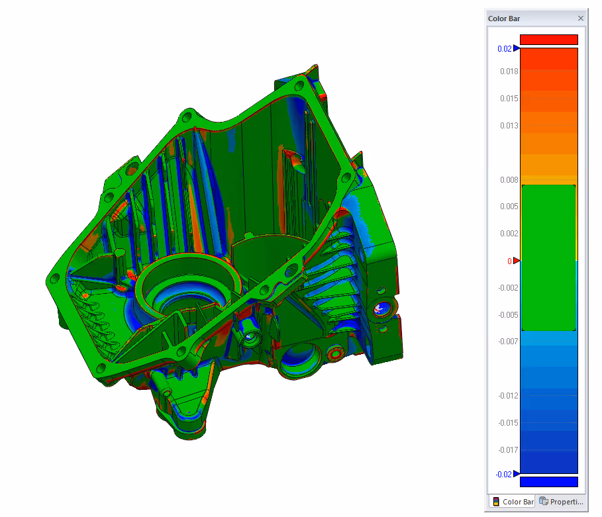Click the 0.02 upper limit value
This screenshot has height=517, width=602.
coord(505,49)
